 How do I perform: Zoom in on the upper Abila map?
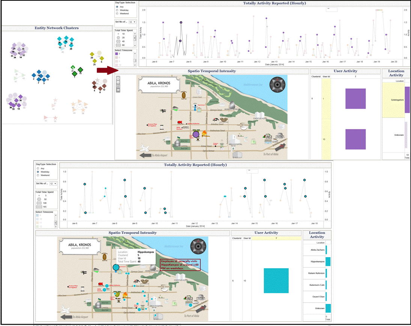click(x=118, y=78)
